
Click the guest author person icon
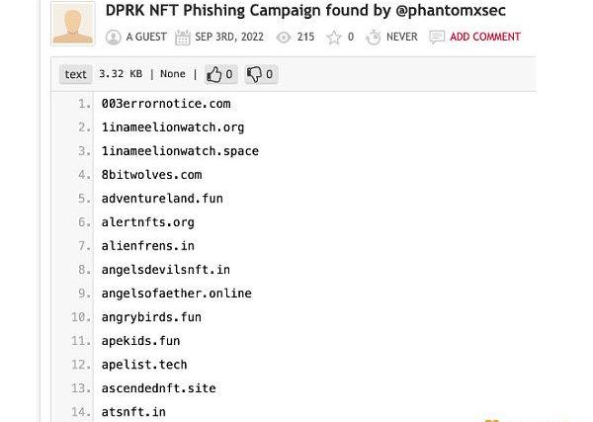(x=113, y=38)
